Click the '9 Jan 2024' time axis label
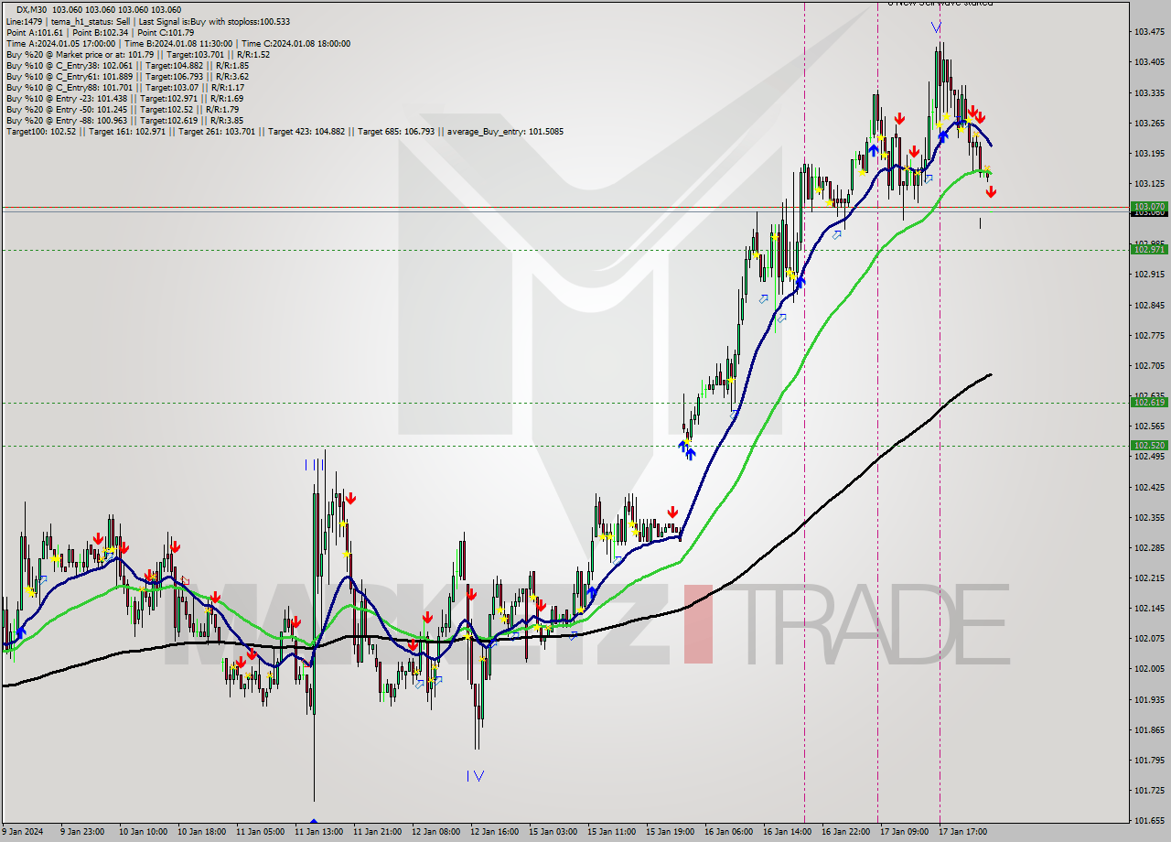 pos(22,832)
